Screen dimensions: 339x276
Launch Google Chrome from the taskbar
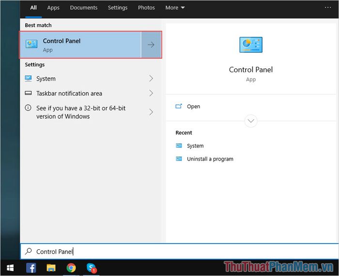coord(71,267)
